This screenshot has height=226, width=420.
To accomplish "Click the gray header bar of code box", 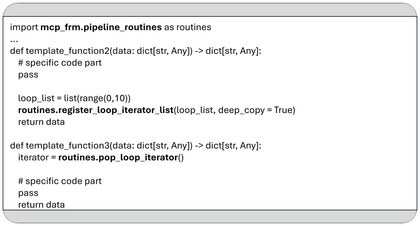I will 210,10.
